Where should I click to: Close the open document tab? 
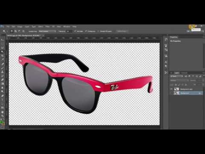[43, 35]
